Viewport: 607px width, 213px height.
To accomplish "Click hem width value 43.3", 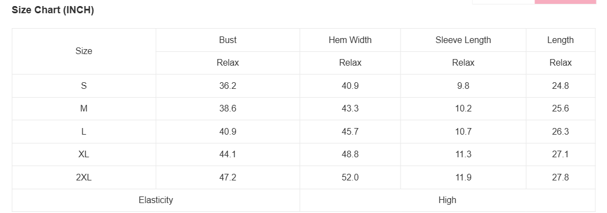I will pos(350,108).
